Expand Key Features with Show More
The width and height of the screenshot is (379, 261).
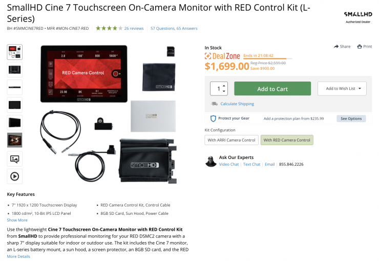(17, 220)
